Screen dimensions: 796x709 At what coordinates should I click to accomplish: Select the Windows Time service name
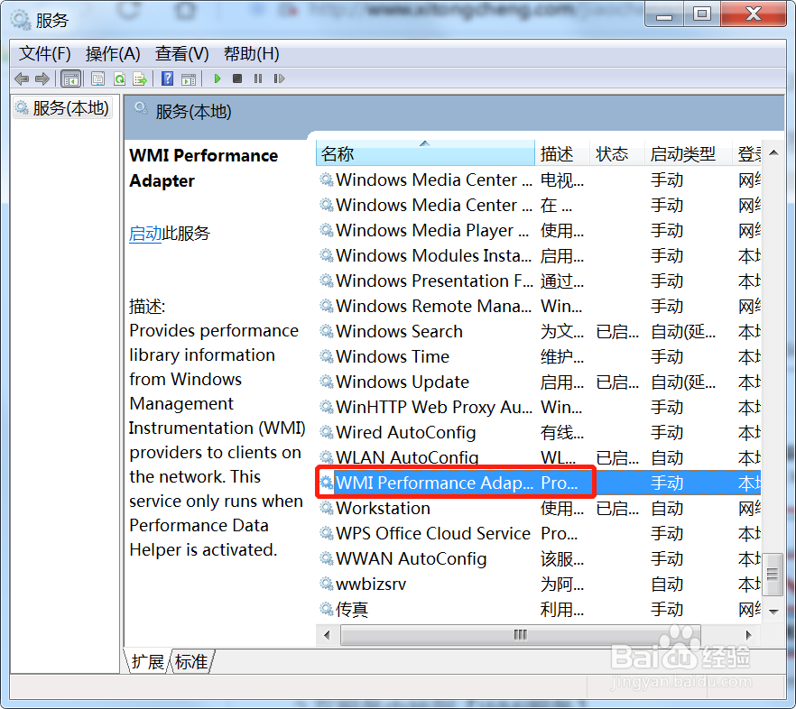pyautogui.click(x=393, y=357)
